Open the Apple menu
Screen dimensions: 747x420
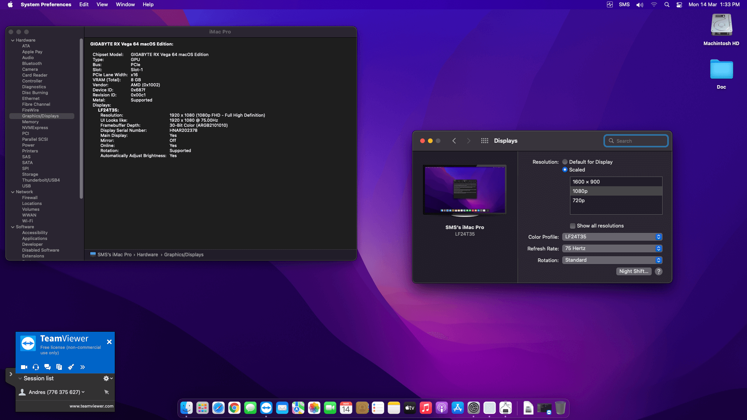point(10,5)
